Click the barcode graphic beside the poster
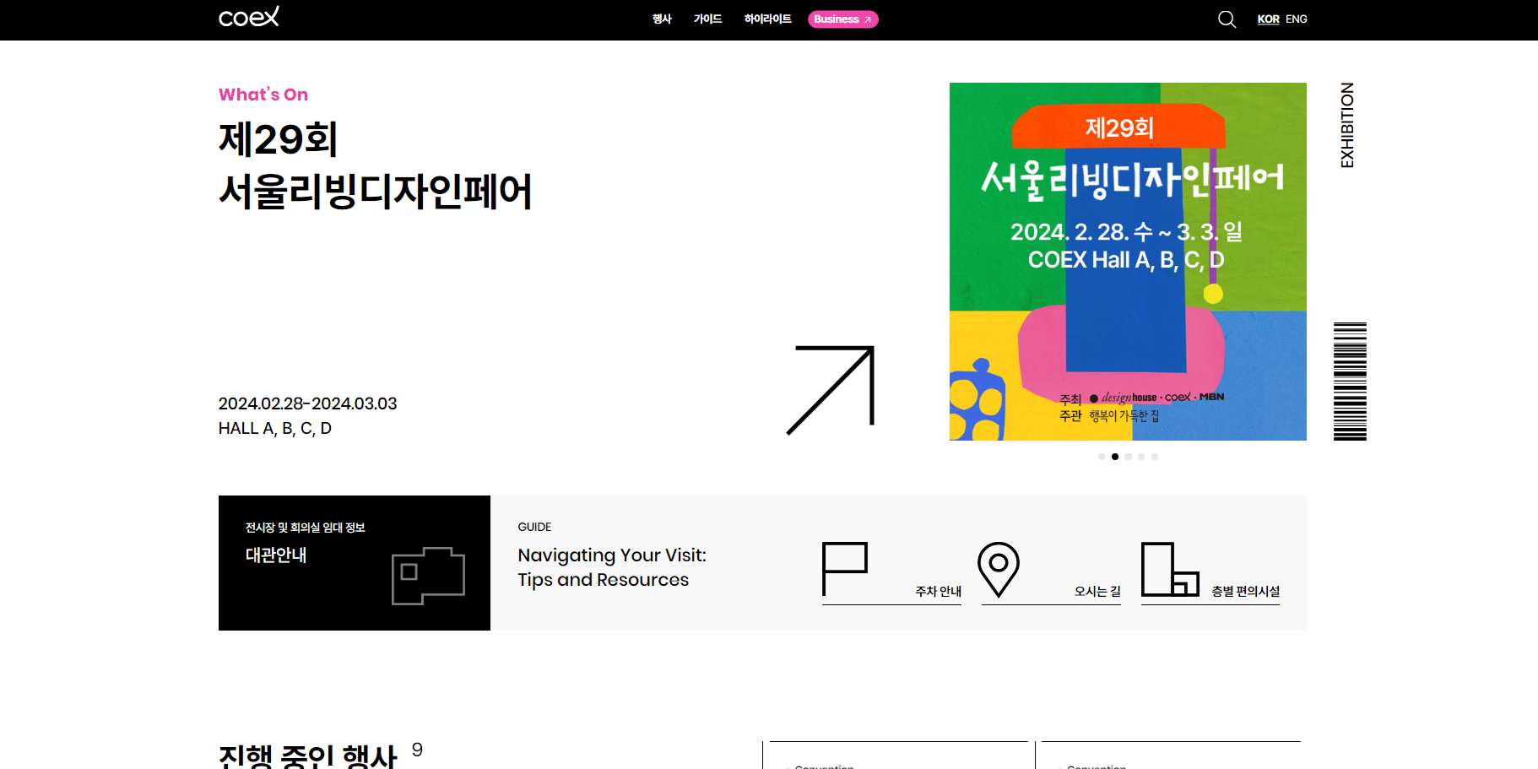This screenshot has height=769, width=1538. point(1350,382)
